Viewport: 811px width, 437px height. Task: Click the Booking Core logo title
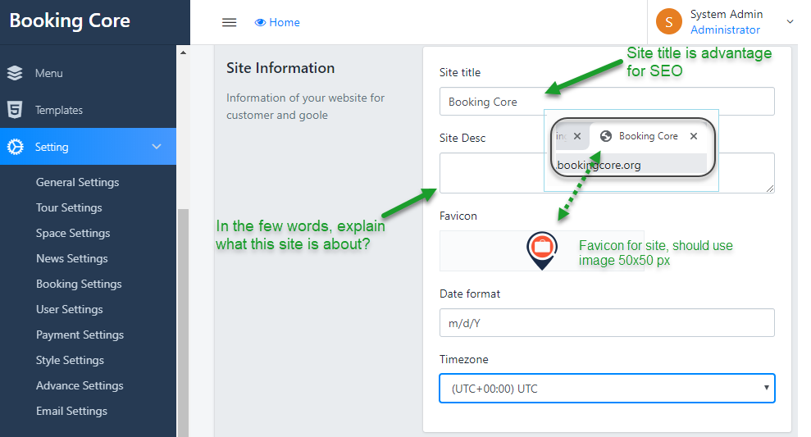(x=70, y=21)
